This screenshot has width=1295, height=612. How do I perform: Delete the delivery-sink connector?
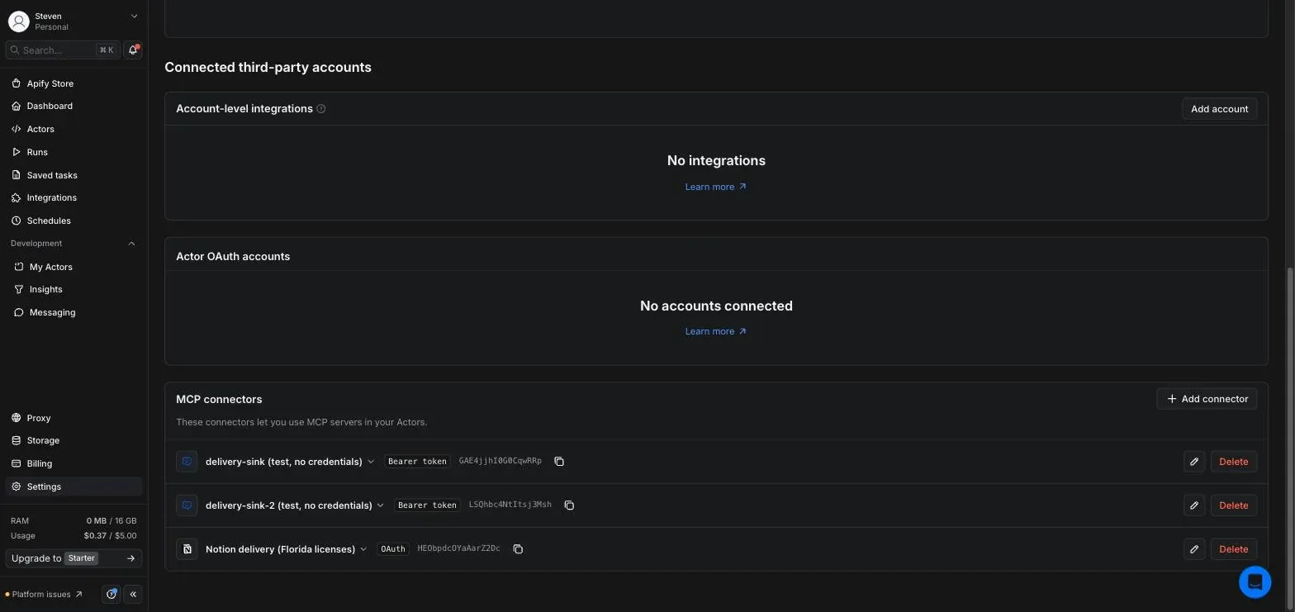pyautogui.click(x=1233, y=462)
